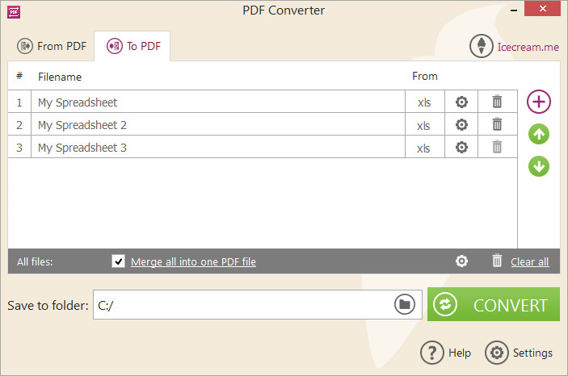Select the To PDF tab
Image resolution: width=568 pixels, height=376 pixels.
pyautogui.click(x=133, y=46)
